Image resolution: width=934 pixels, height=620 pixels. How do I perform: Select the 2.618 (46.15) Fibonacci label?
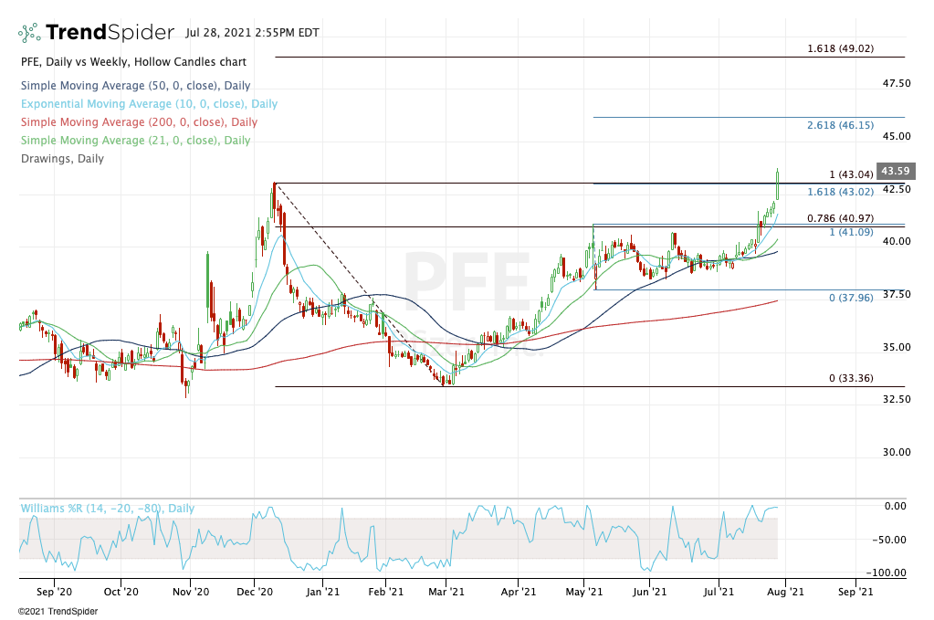pyautogui.click(x=840, y=125)
